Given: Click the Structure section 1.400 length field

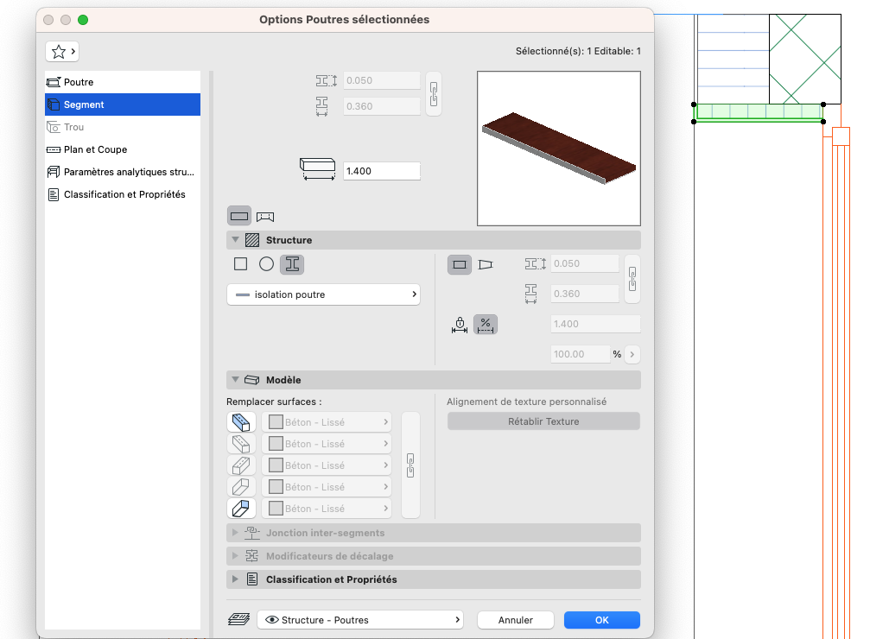Looking at the screenshot, I should point(595,324).
